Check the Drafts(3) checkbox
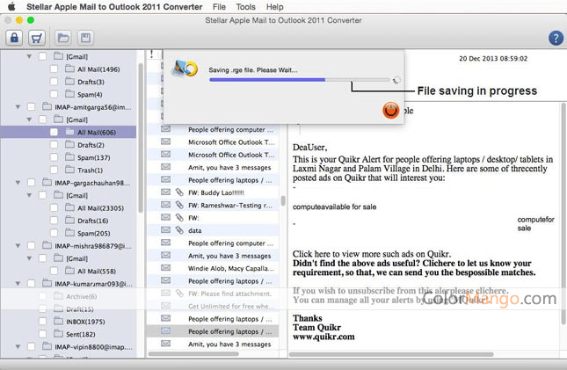The width and height of the screenshot is (567, 370). pyautogui.click(x=54, y=82)
